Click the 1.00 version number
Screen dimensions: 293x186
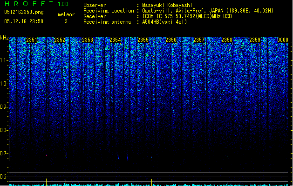63,4
